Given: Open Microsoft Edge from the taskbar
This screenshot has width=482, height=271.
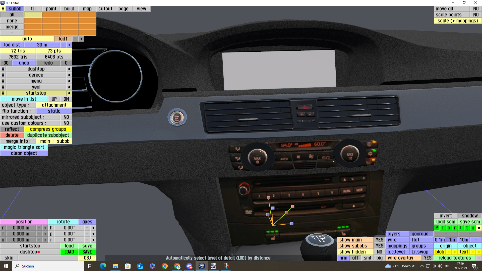Looking at the screenshot, I should coord(103,266).
